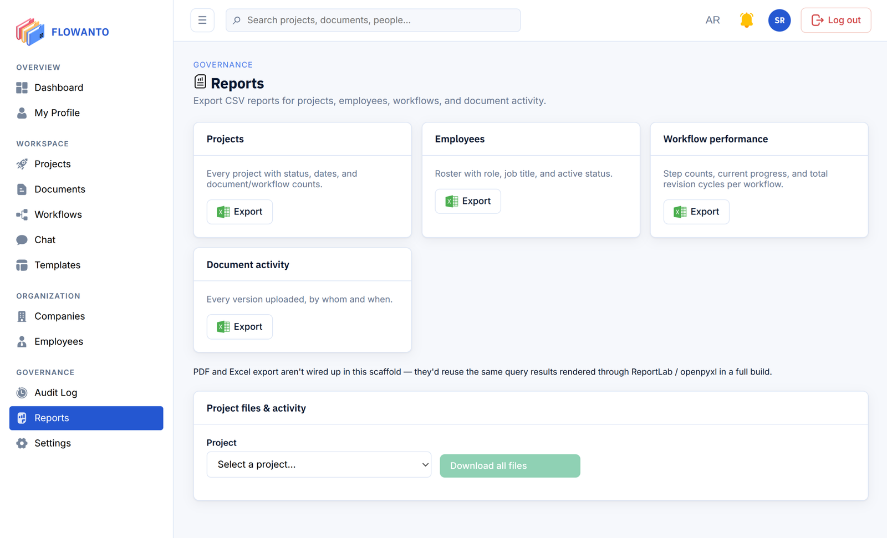887x538 pixels.
Task: Open Reports in the sidebar
Action: (86, 418)
